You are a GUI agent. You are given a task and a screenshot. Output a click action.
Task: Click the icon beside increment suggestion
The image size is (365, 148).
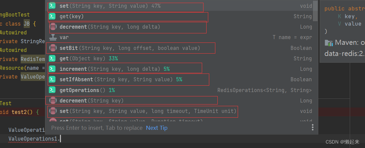(52, 69)
